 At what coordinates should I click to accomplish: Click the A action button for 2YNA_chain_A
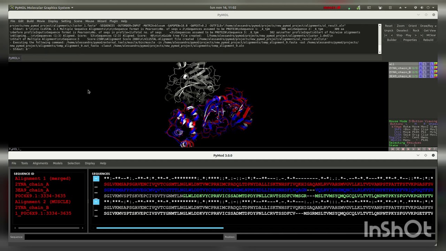pos(421,68)
